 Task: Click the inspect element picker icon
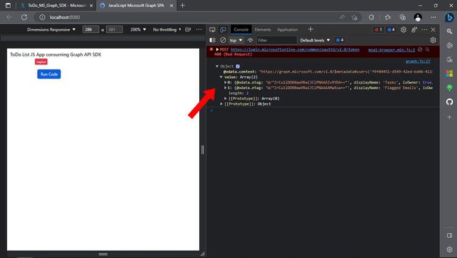[212, 30]
